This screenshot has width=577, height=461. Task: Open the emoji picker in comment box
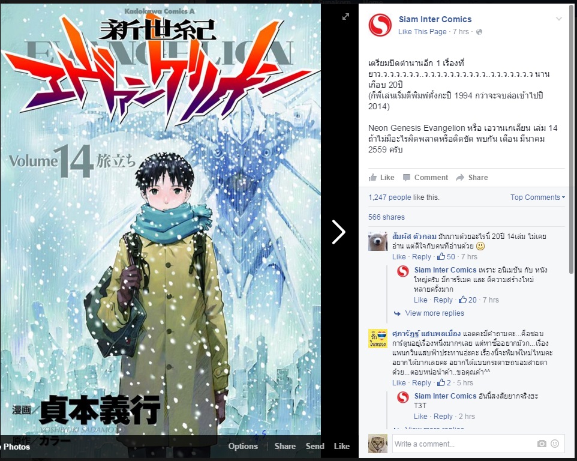pos(555,444)
